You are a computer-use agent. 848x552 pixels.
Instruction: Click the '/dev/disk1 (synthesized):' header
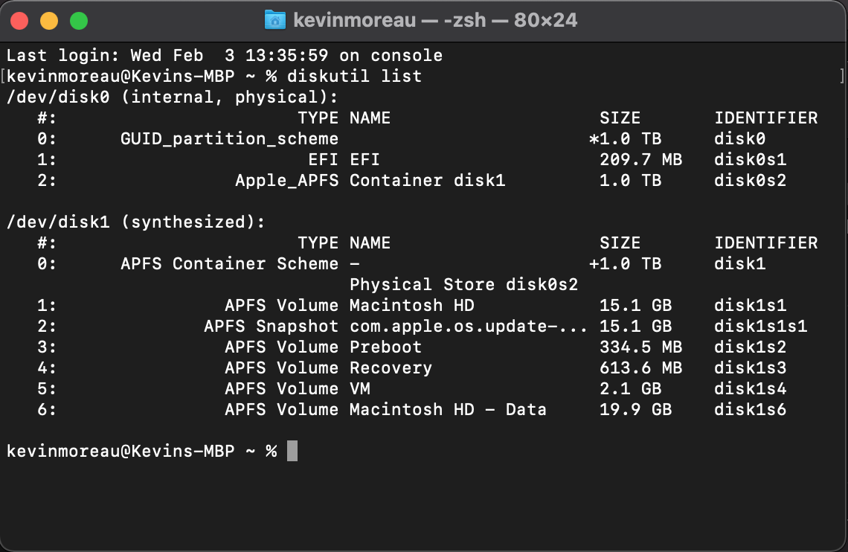pos(135,222)
